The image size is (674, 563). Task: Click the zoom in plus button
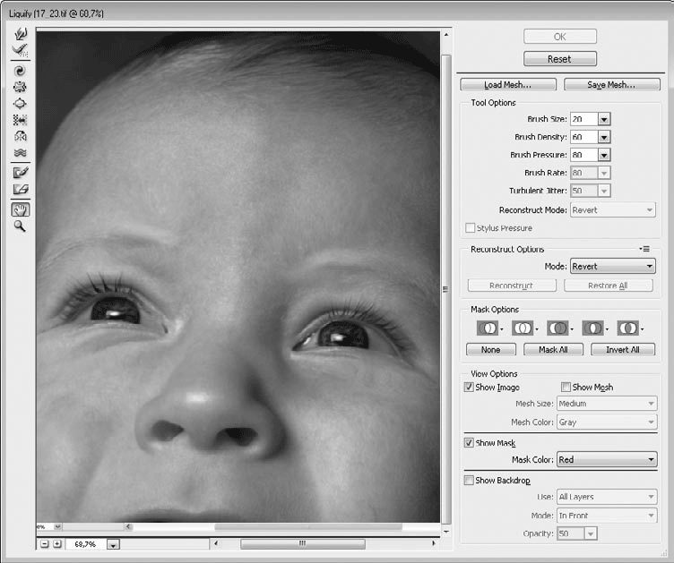click(57, 544)
